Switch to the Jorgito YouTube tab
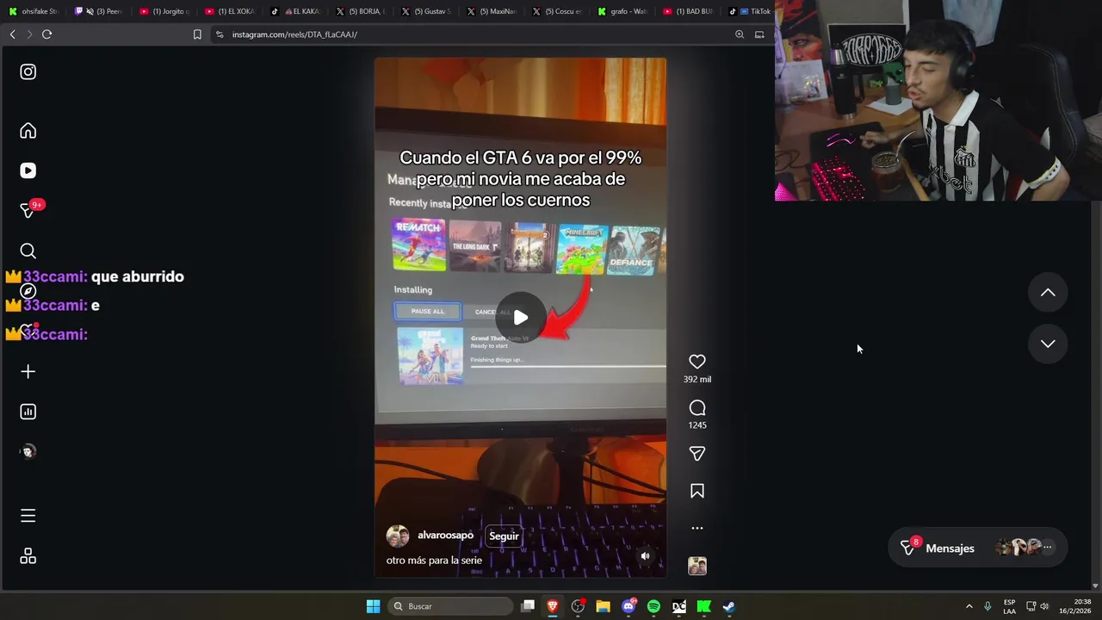The width and height of the screenshot is (1102, 620). point(164,11)
